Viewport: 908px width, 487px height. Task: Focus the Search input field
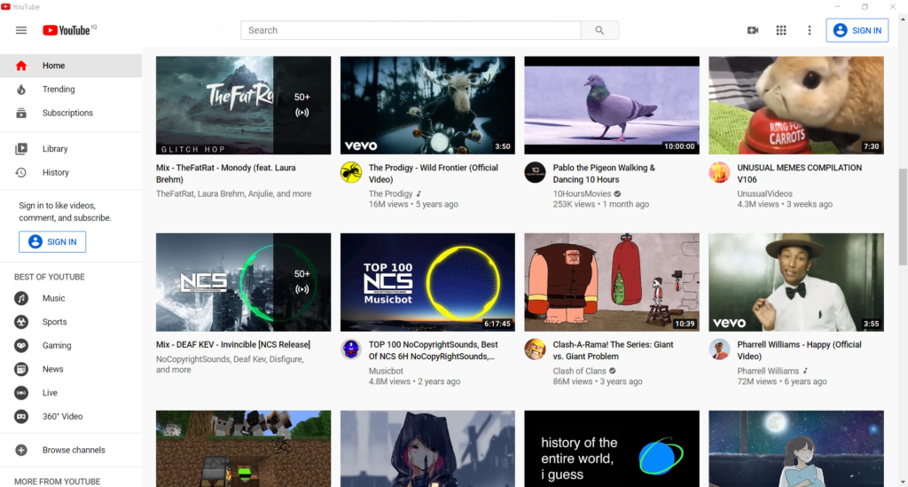pyautogui.click(x=411, y=30)
